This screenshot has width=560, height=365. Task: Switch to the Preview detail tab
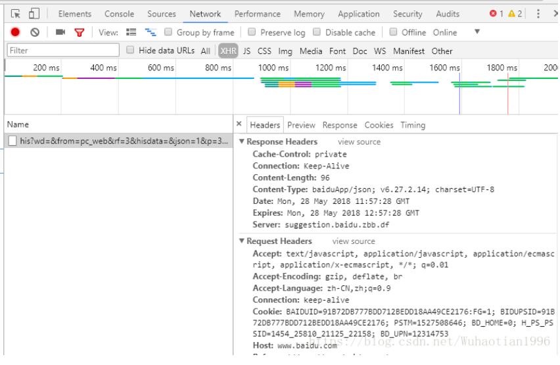[x=301, y=125]
